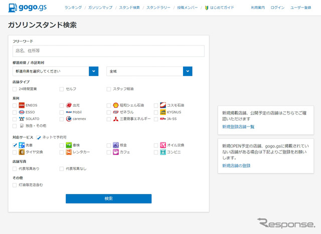Image resolution: width=321 pixels, height=234 pixels.
Task: Open the ランキング menu item
Action: tap(73, 7)
